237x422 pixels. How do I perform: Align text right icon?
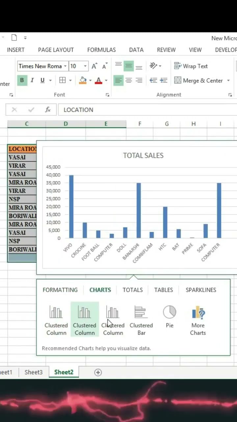(139, 80)
